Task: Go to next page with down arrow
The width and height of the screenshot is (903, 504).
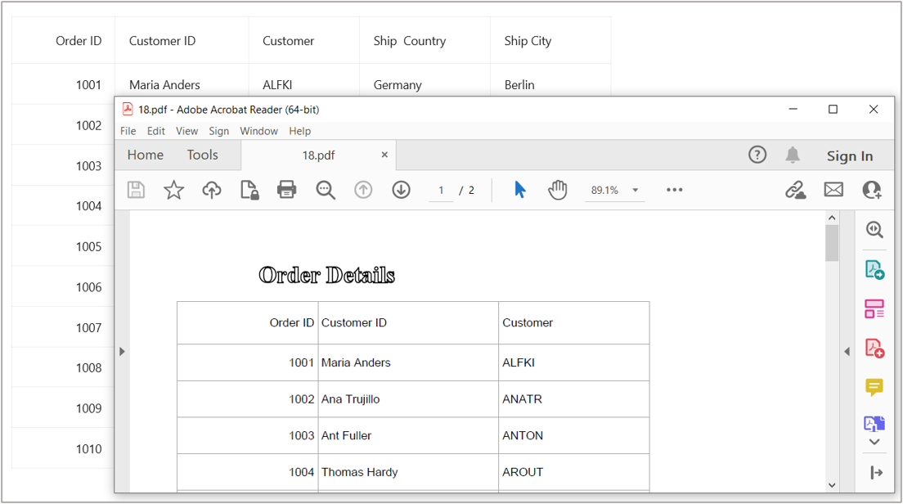Action: 401,190
